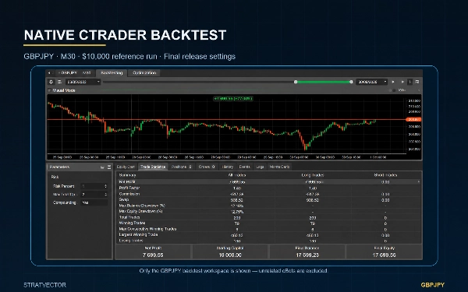
Task: Open the backtest start date dropdown
Action: click(x=83, y=82)
